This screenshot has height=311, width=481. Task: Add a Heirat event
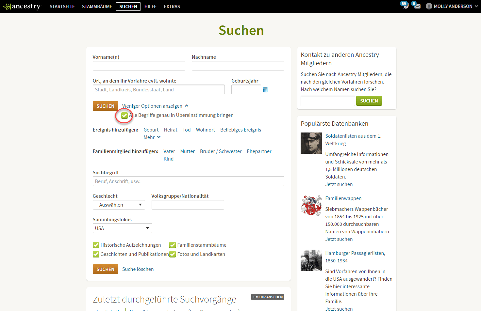[x=171, y=130]
